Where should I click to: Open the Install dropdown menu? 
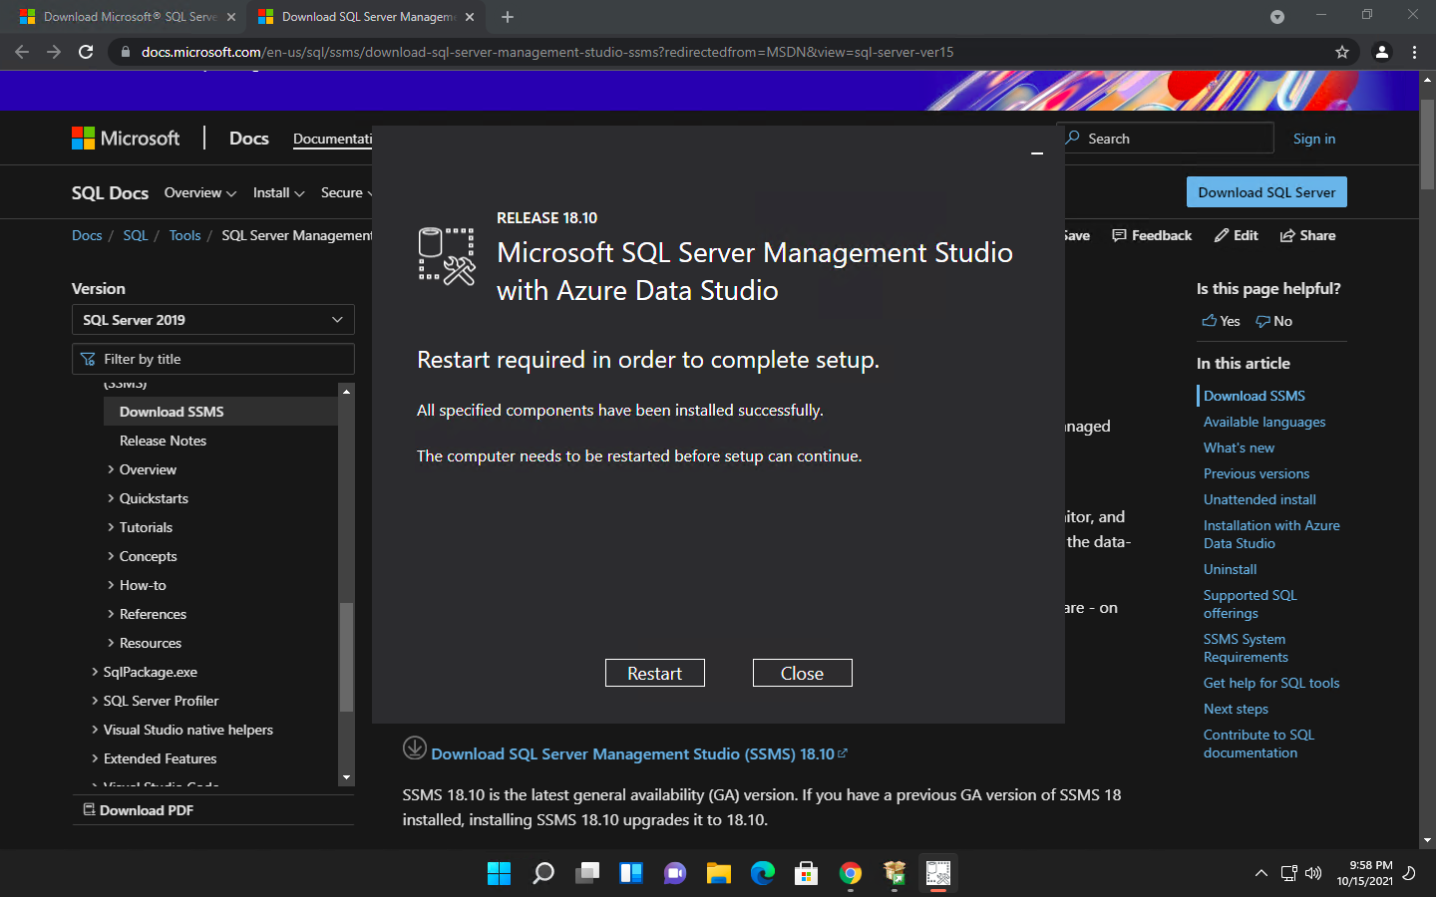278,192
